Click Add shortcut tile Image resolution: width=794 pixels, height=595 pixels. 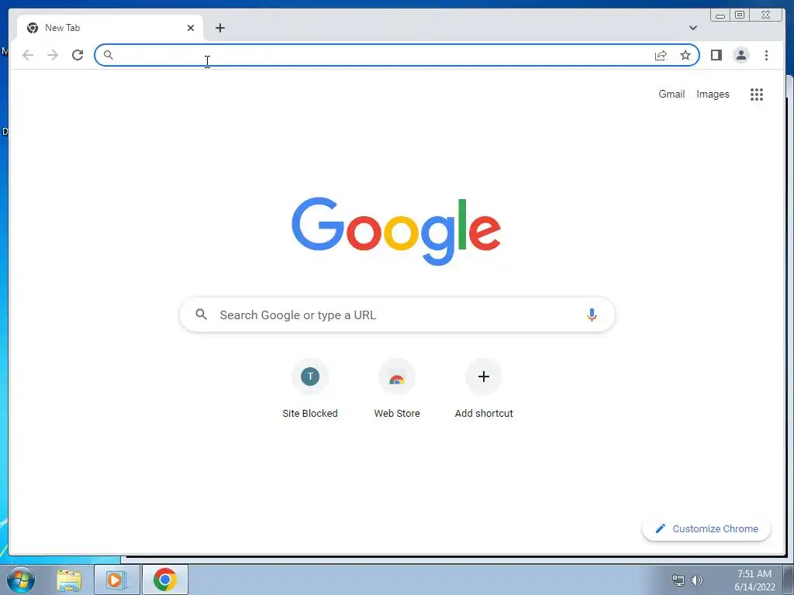(484, 388)
